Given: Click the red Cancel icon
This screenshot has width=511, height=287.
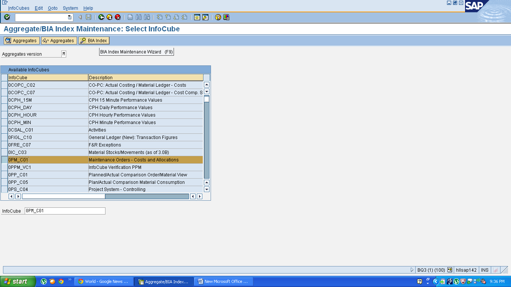Looking at the screenshot, I should [x=118, y=17].
